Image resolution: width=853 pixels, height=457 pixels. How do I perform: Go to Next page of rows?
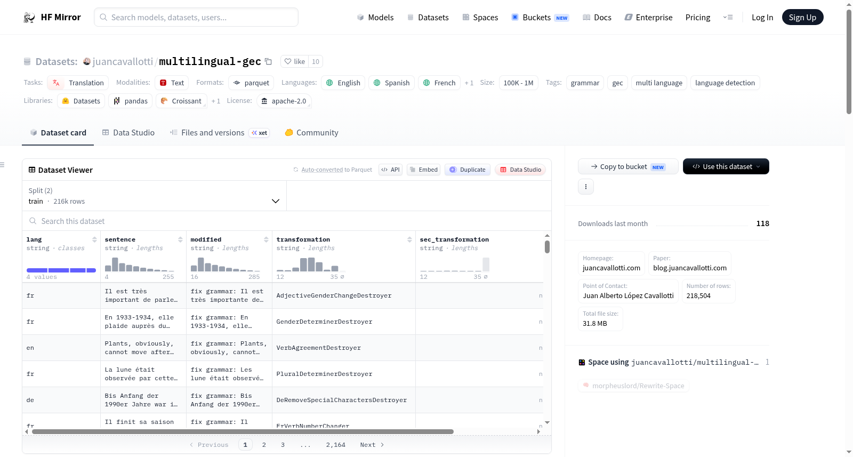(372, 445)
